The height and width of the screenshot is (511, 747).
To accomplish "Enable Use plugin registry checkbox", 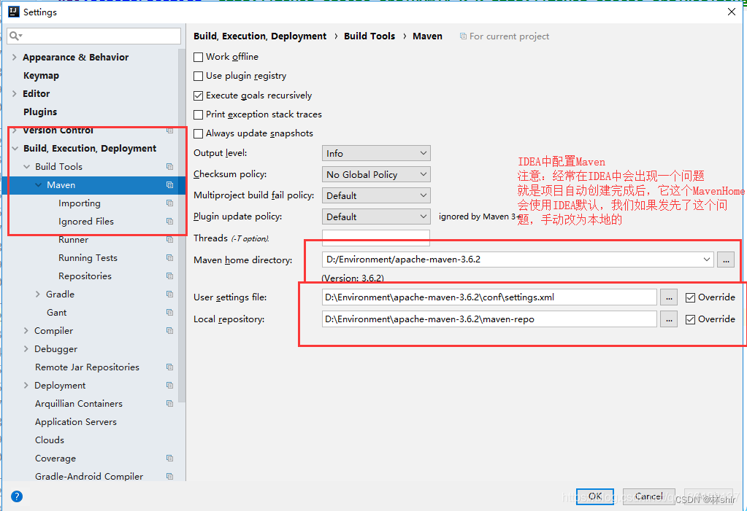I will pos(198,76).
